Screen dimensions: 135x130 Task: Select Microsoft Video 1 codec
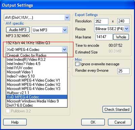coord(36,72)
